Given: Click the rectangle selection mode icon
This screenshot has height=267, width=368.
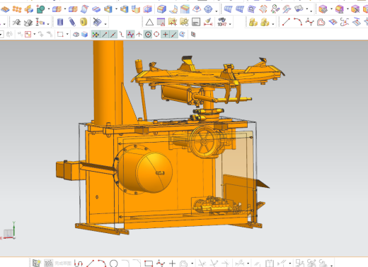Looking at the screenshot, I should pyautogui.click(x=60, y=35).
